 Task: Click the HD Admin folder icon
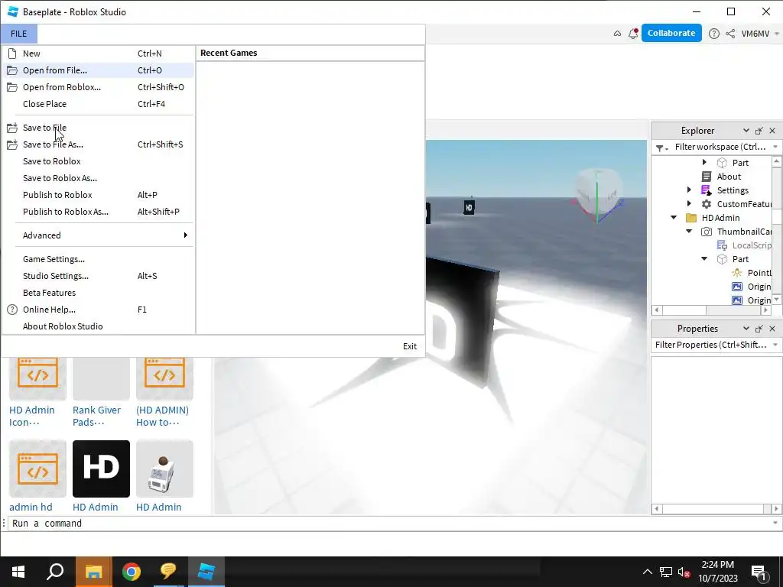pos(691,218)
